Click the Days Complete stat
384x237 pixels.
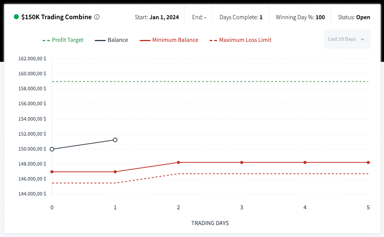(x=241, y=17)
